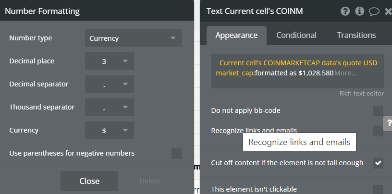Open the Number type dropdown
This screenshot has height=194, width=392.
pyautogui.click(x=133, y=38)
